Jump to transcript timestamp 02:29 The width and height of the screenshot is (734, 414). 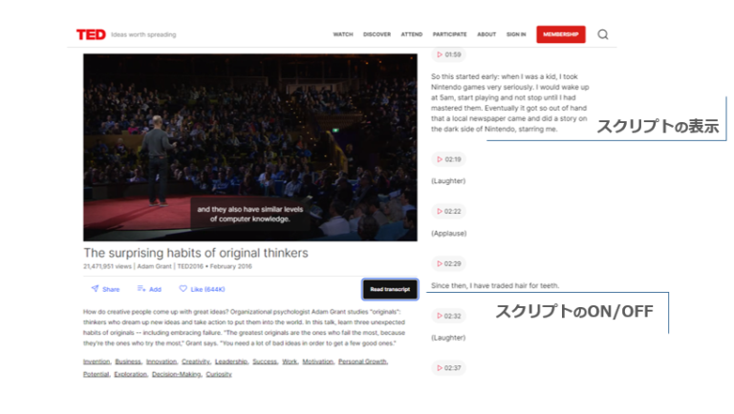click(448, 263)
